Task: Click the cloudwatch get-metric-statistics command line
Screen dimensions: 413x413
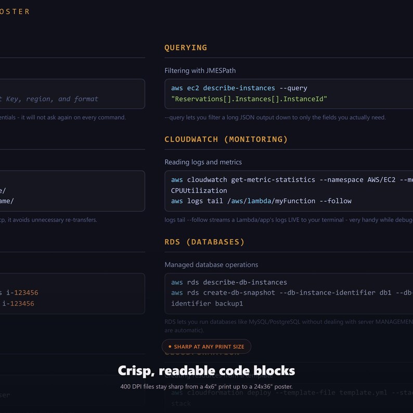Action: click(x=292, y=179)
